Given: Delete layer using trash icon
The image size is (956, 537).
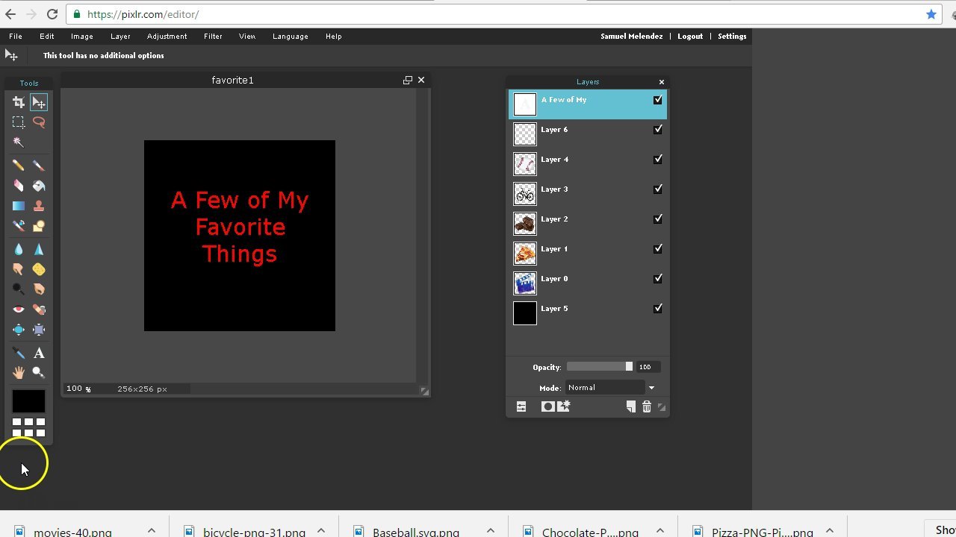Looking at the screenshot, I should (647, 406).
